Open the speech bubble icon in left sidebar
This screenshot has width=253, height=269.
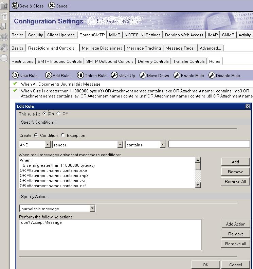coord(4,58)
